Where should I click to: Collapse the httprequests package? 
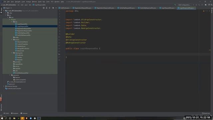pyautogui.click(x=12, y=53)
